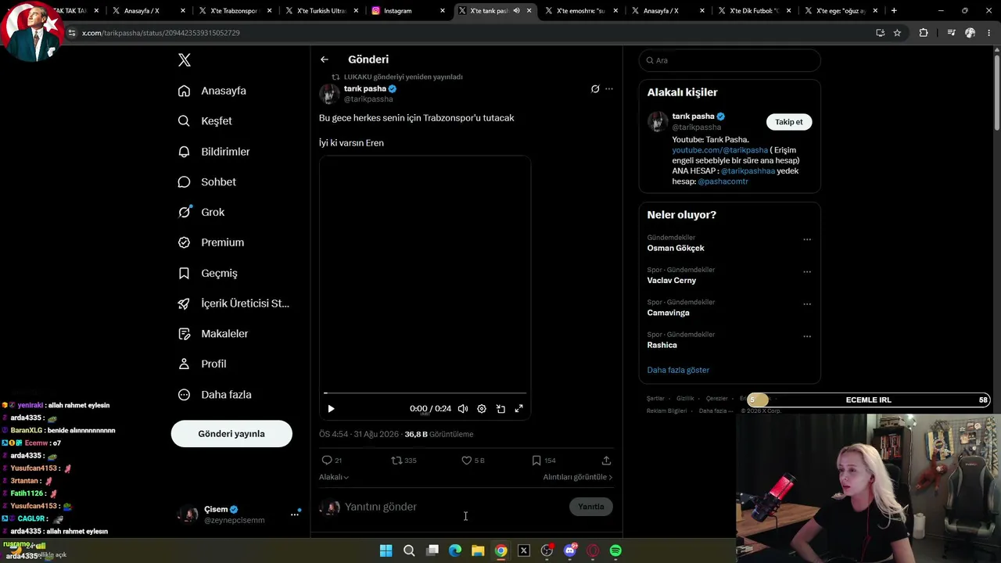Open tarık pasha avatar on the post
1001x563 pixels.
pyautogui.click(x=329, y=94)
